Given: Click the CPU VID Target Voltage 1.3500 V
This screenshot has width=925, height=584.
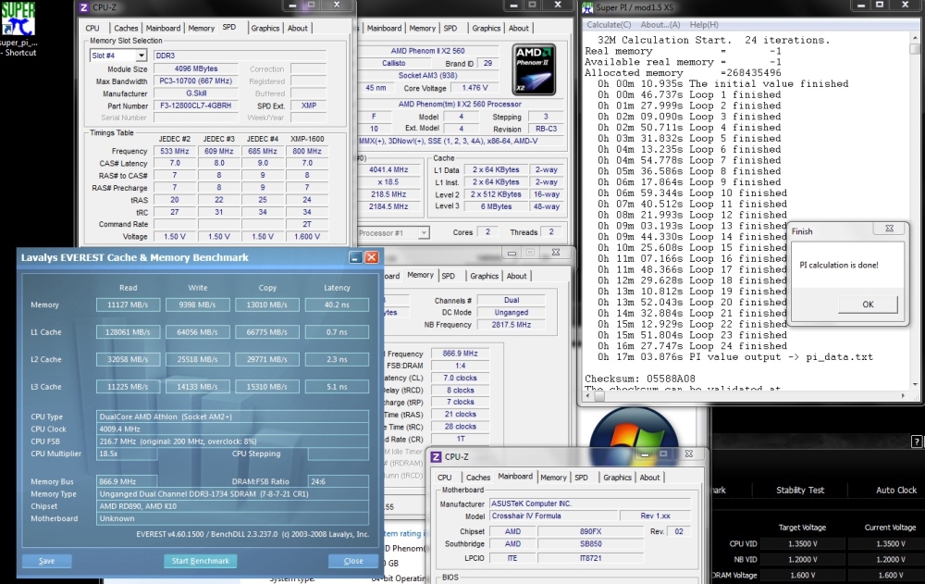Looking at the screenshot, I should [x=802, y=544].
